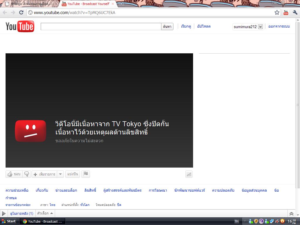Click the sad face error icon in player
300x225 pixels.
(30, 131)
